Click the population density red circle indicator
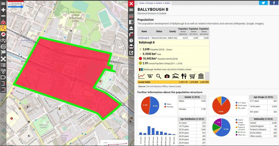The width and height of the screenshot is (279, 146). pos(140,58)
